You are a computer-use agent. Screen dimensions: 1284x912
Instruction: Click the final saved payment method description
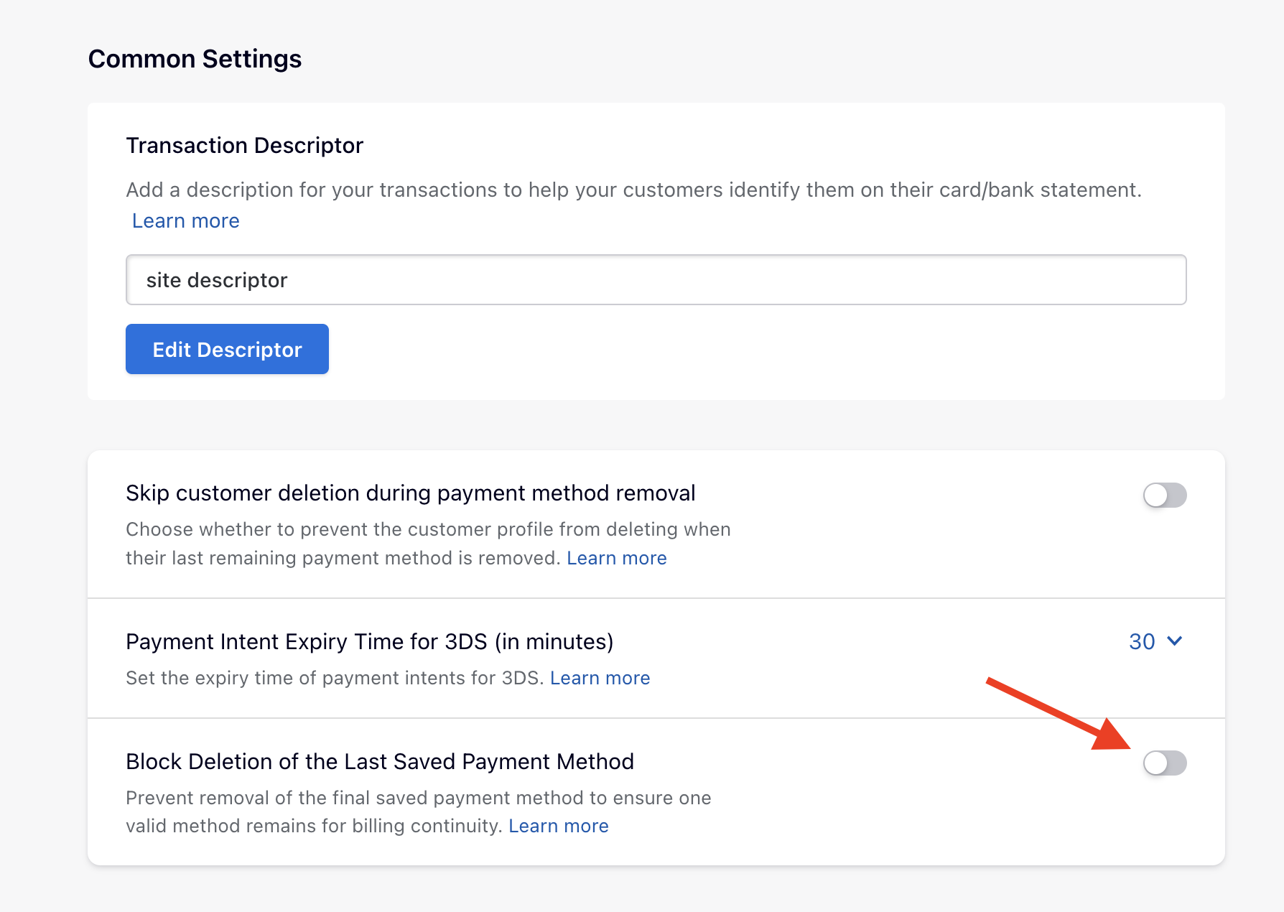click(418, 799)
